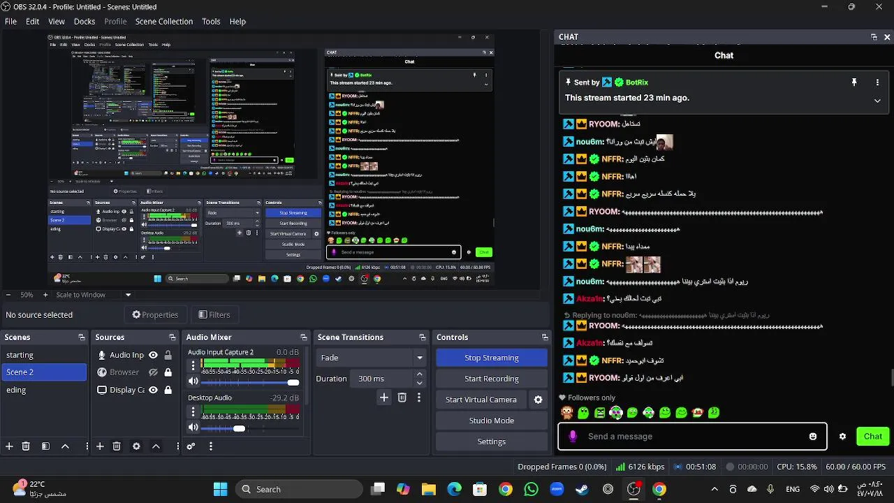Viewport: 894px width, 503px height.
Task: Open the Tools menu
Action: click(x=211, y=22)
